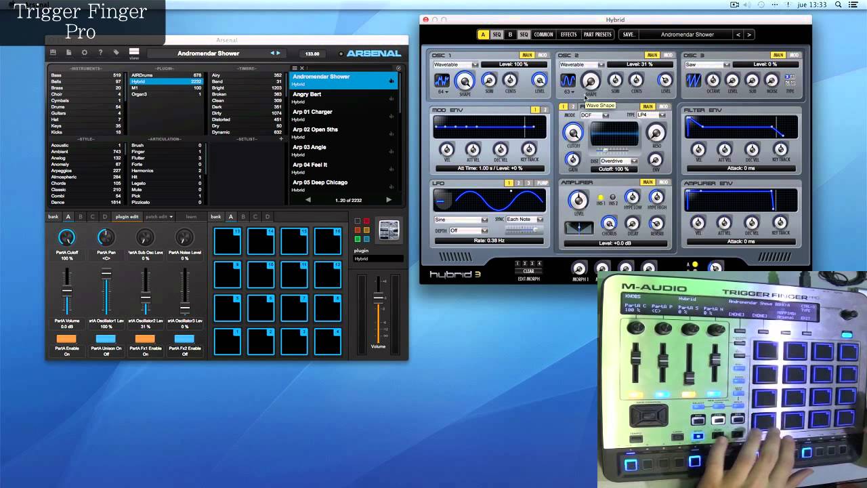This screenshot has width=867, height=488.
Task: Select knob bank B in Arsenal
Action: click(80, 217)
